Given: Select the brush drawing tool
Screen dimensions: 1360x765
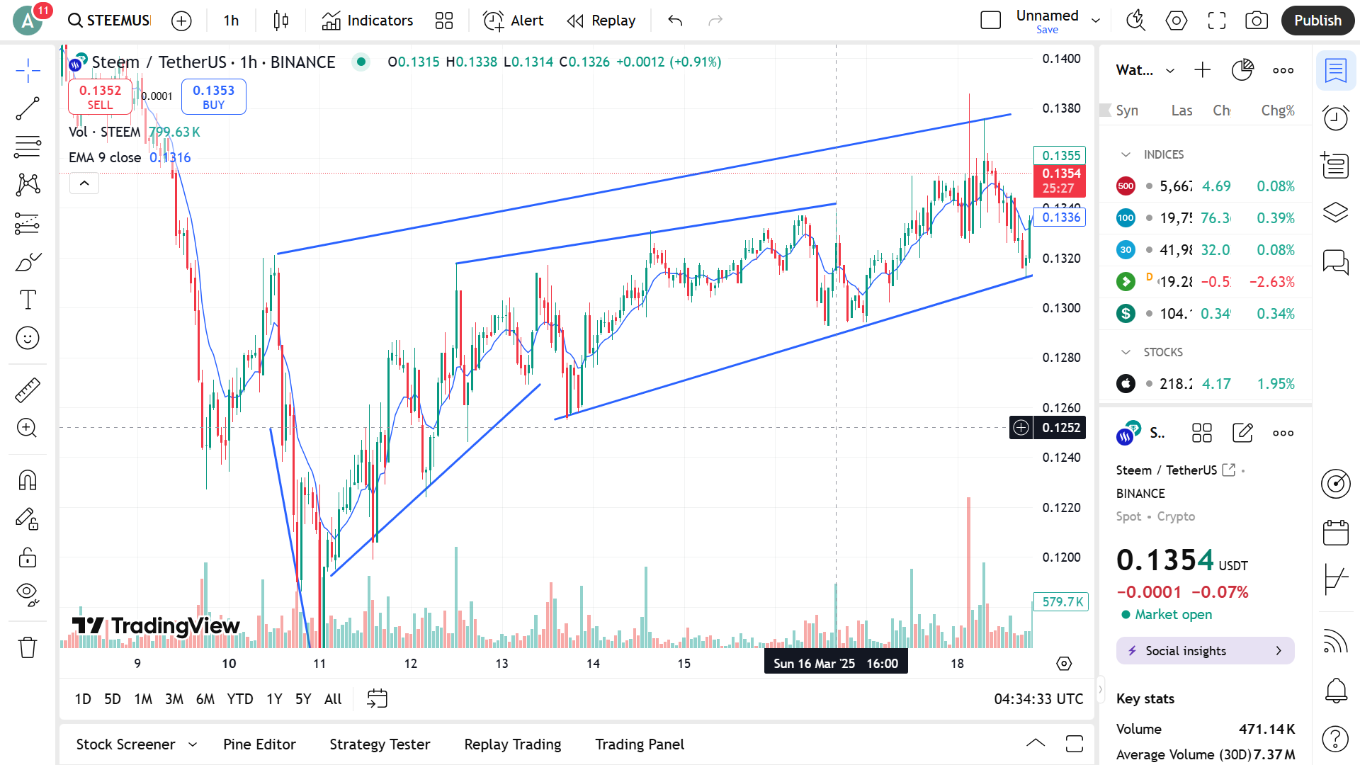Looking at the screenshot, I should (28, 262).
